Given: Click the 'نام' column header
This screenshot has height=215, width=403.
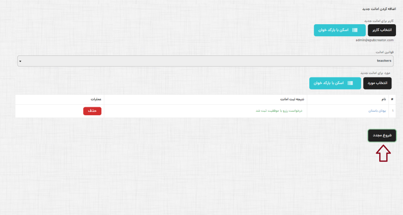Looking at the screenshot, I should point(383,99).
